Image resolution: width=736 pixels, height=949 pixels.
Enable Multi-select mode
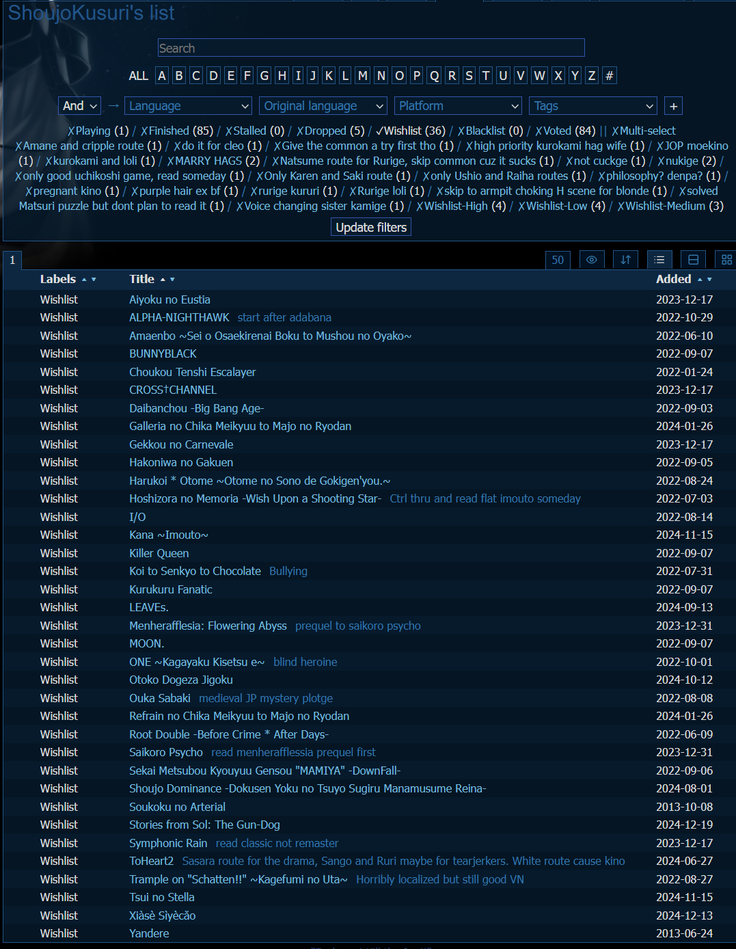click(643, 131)
